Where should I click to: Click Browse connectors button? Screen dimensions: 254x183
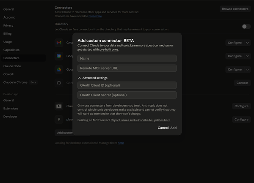click(235, 9)
